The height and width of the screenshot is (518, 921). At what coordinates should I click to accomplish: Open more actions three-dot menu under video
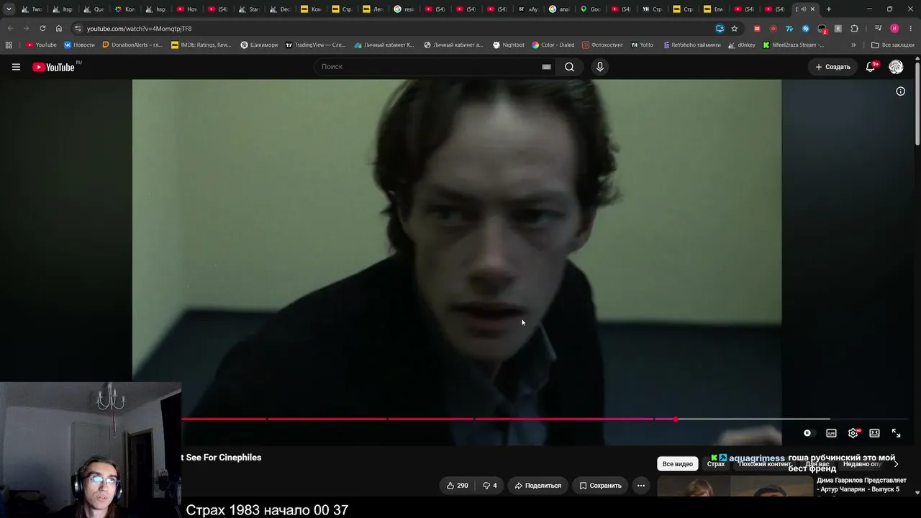coord(640,486)
